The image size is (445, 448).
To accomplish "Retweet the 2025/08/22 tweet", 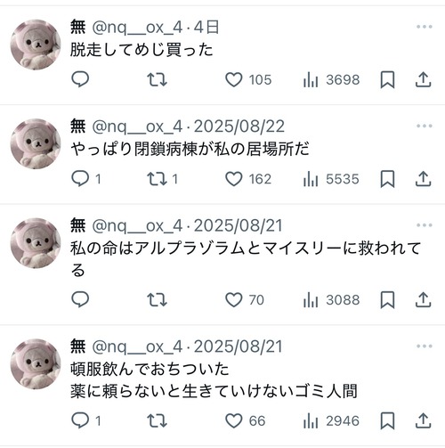I will click(x=163, y=179).
